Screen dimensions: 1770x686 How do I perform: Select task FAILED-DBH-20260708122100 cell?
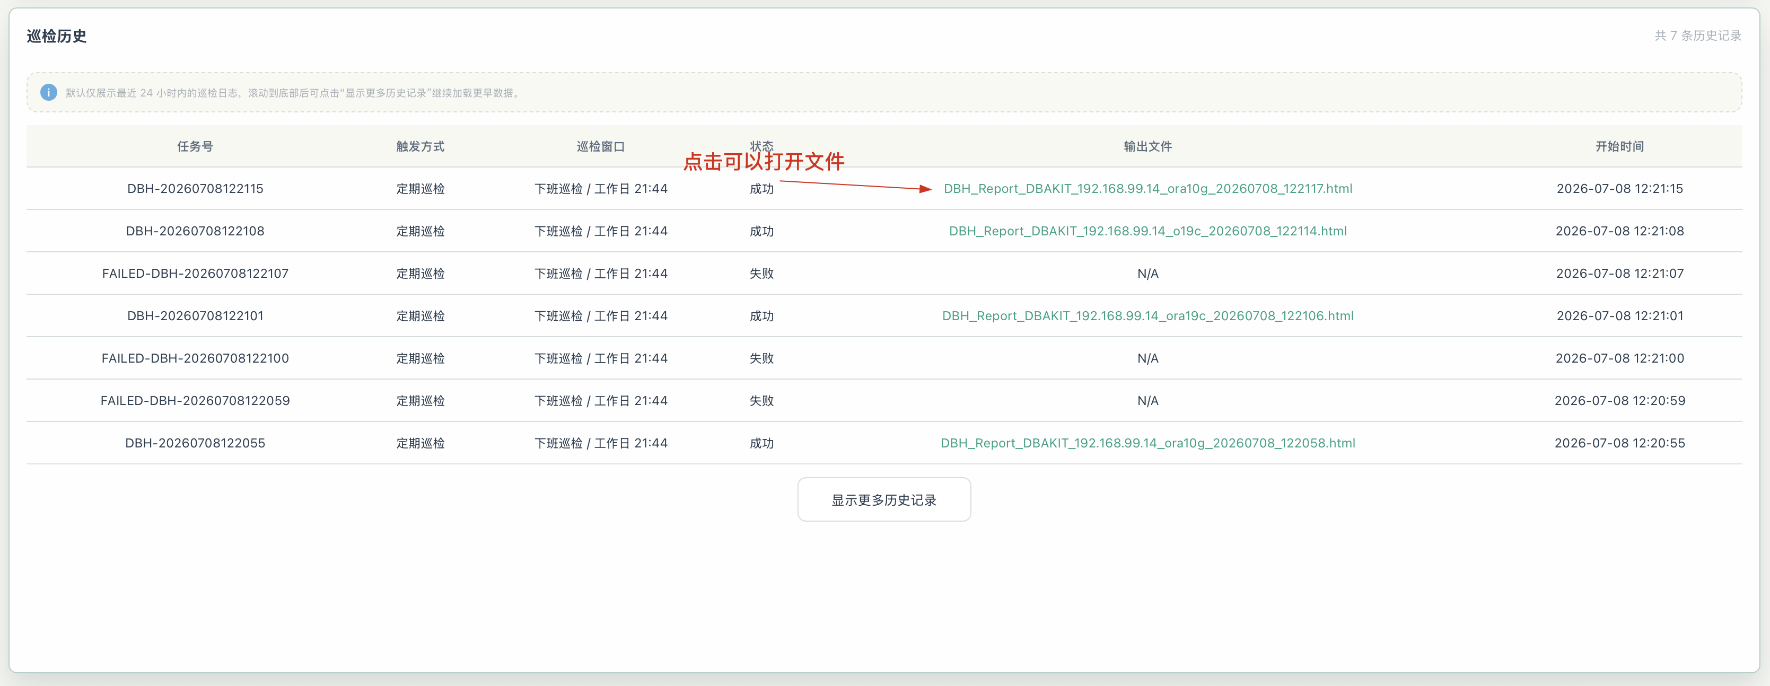195,358
